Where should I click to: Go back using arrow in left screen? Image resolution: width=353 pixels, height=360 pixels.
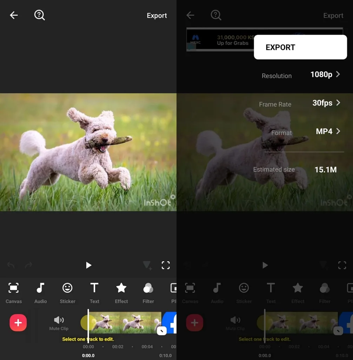[14, 15]
